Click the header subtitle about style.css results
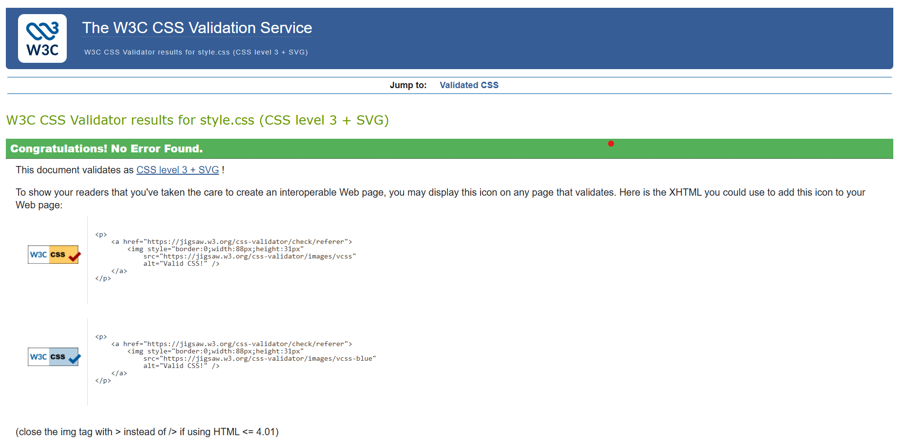904x442 pixels. 196,52
